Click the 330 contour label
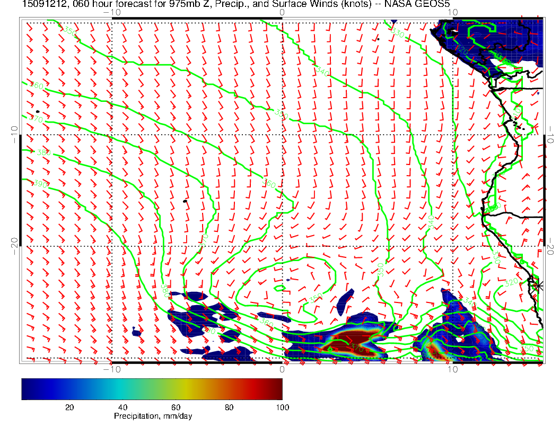Viewport: 560px width, 433px height. pyautogui.click(x=397, y=33)
